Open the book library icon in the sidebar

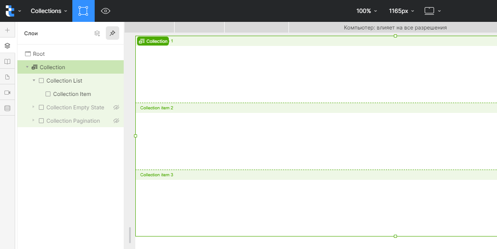[8, 62]
